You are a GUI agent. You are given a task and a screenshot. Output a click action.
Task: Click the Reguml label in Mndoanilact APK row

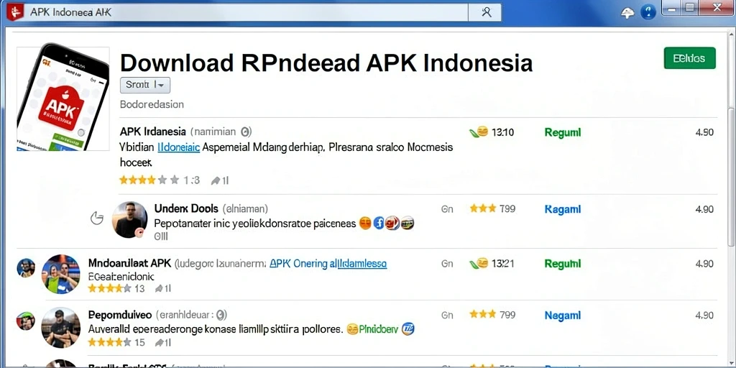point(562,264)
